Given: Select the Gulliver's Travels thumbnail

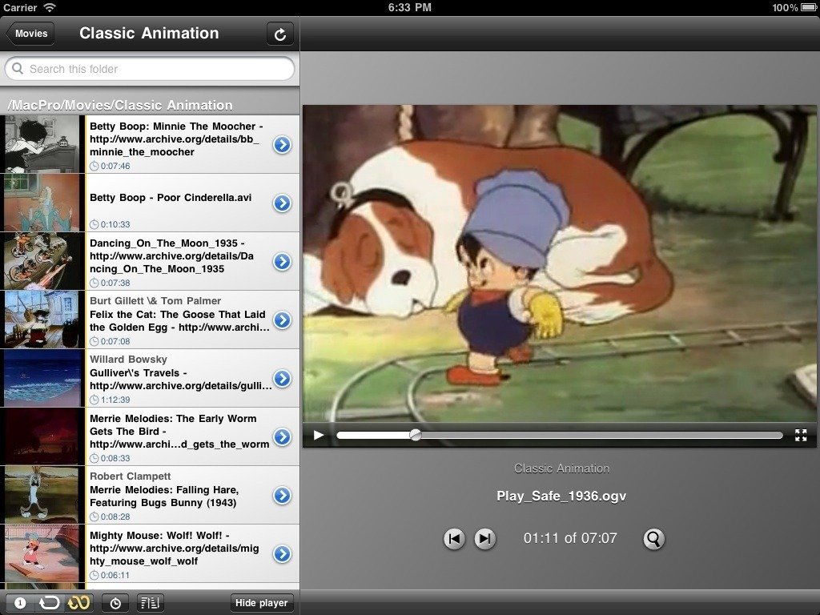Looking at the screenshot, I should (42, 378).
